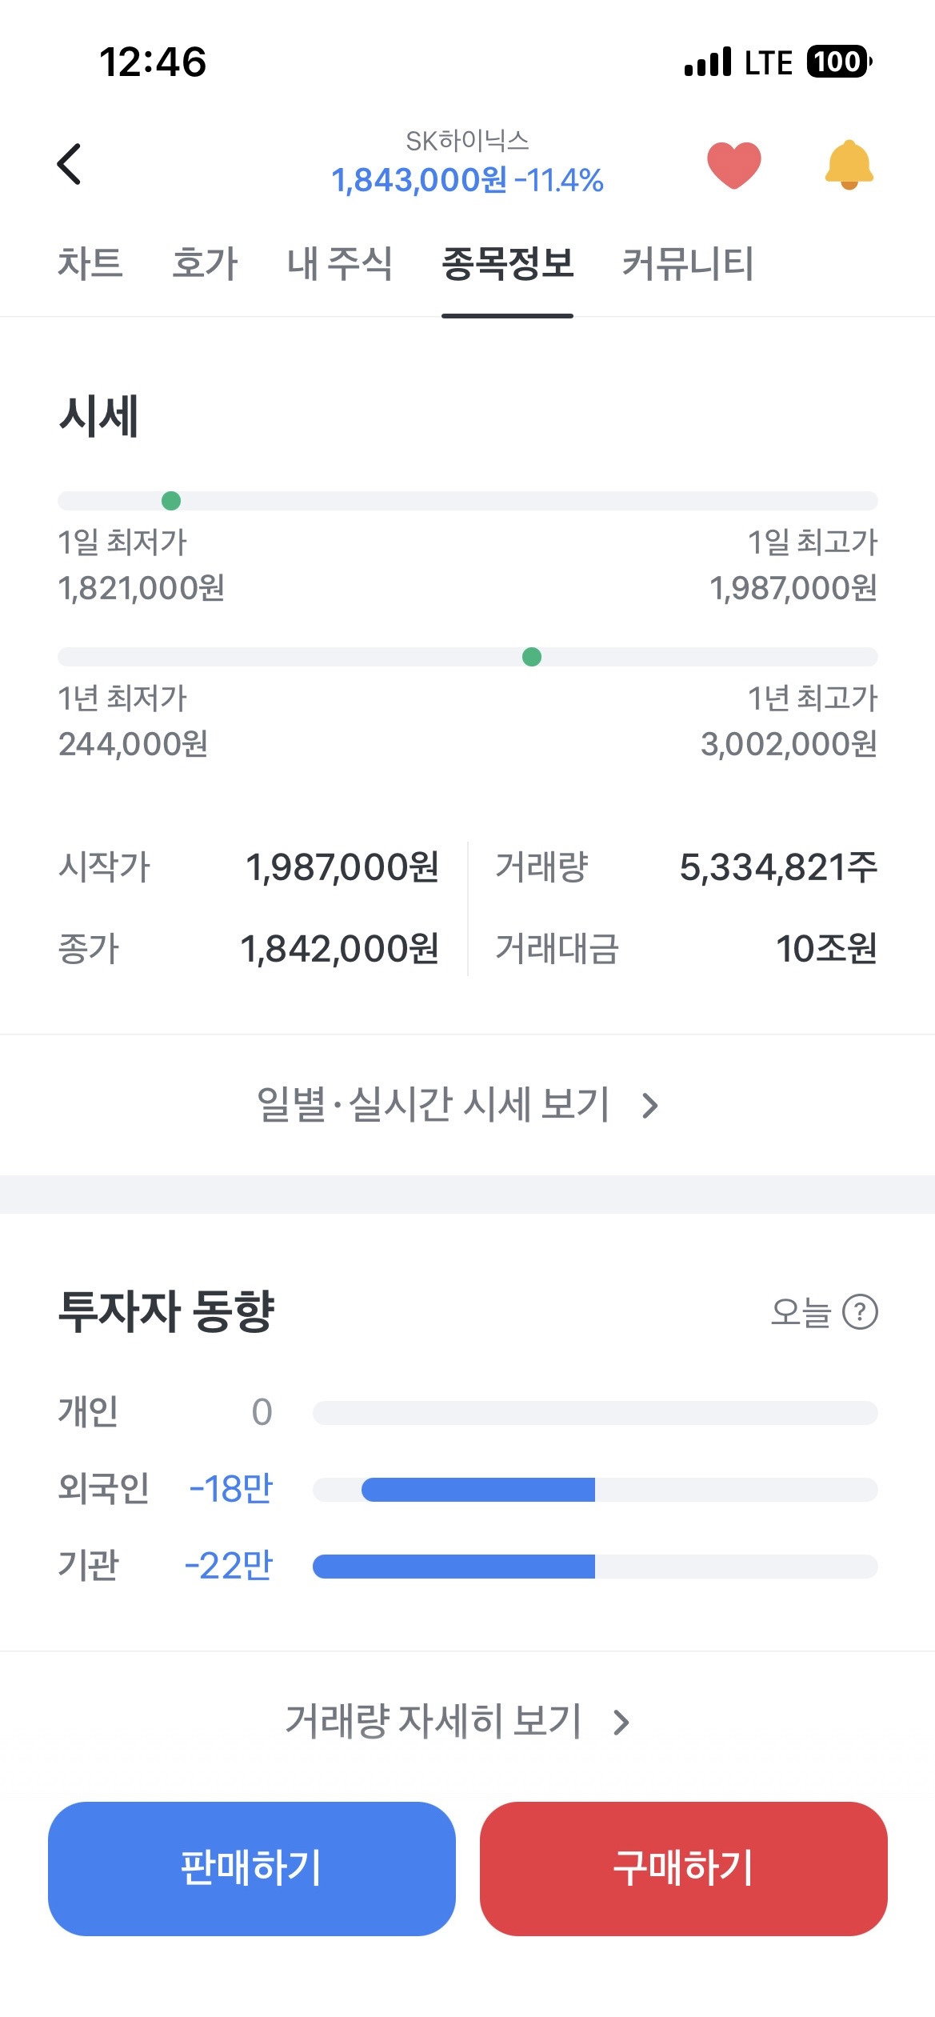
Task: Select the 종목정보 tab
Action: pos(507,263)
